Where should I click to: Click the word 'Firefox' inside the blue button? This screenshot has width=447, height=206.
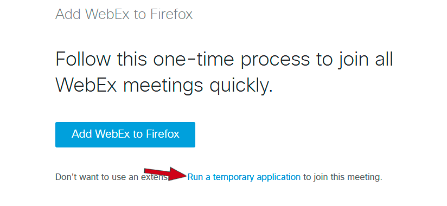(x=163, y=134)
